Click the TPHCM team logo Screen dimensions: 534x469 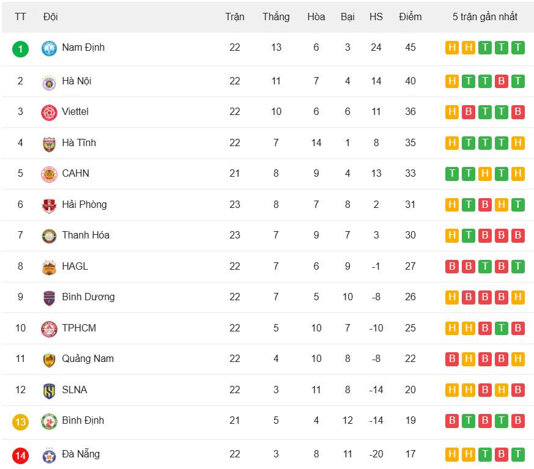[x=49, y=328]
